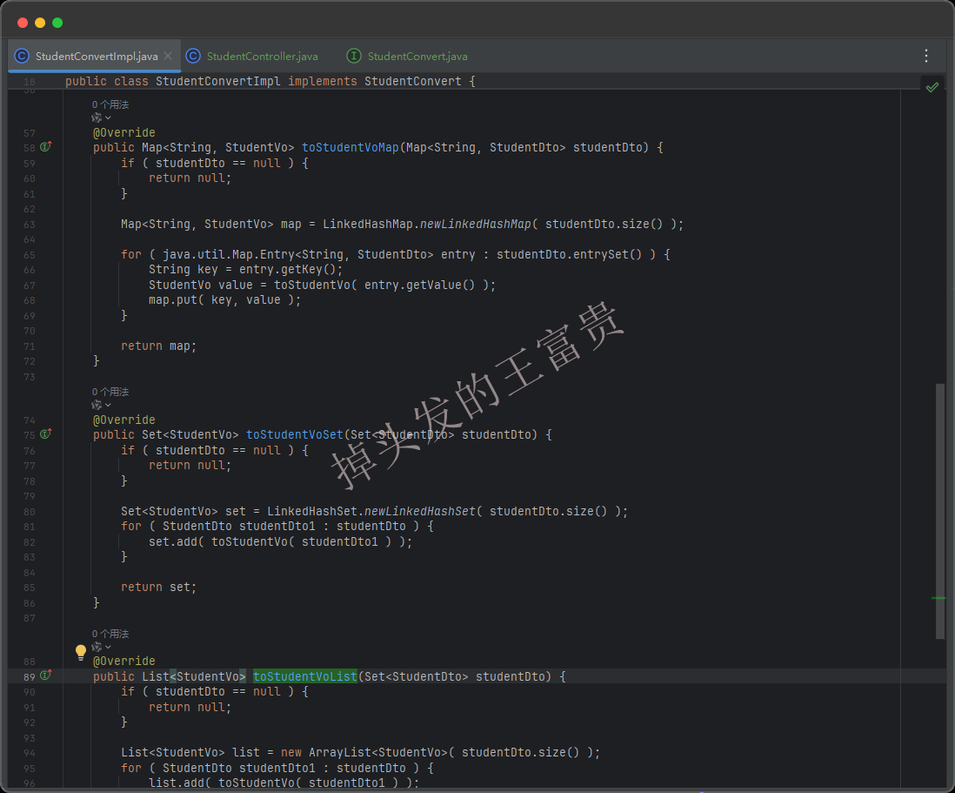The height and width of the screenshot is (793, 955).
Task: Switch to StudentConvert.java tab
Action: click(417, 56)
